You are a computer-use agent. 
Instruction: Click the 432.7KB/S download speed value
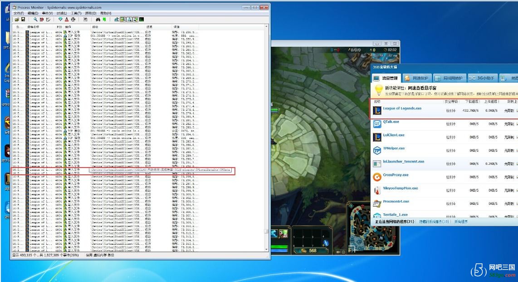(470, 110)
